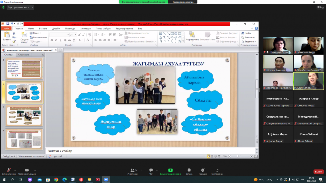The image size is (326, 183).
Task: Click the Save icon in PowerPoint's quick access toolbar
Action: click(x=8, y=24)
